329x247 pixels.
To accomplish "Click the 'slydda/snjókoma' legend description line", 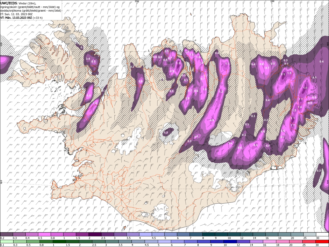I will (x=31, y=11).
